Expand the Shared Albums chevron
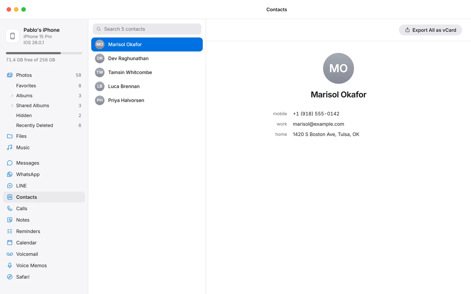 12,106
